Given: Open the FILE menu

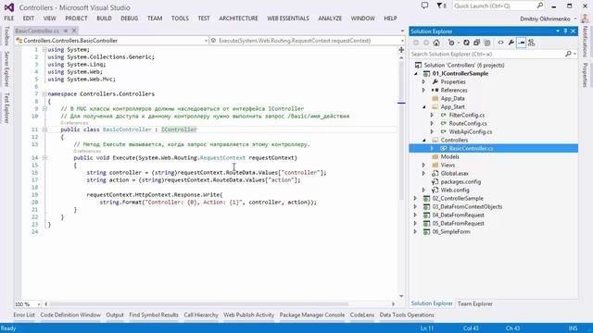Looking at the screenshot, I should coord(9,18).
